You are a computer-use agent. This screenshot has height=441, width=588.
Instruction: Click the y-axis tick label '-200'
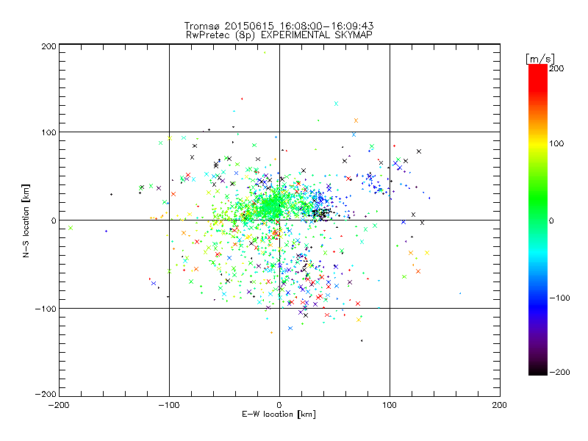coord(46,394)
